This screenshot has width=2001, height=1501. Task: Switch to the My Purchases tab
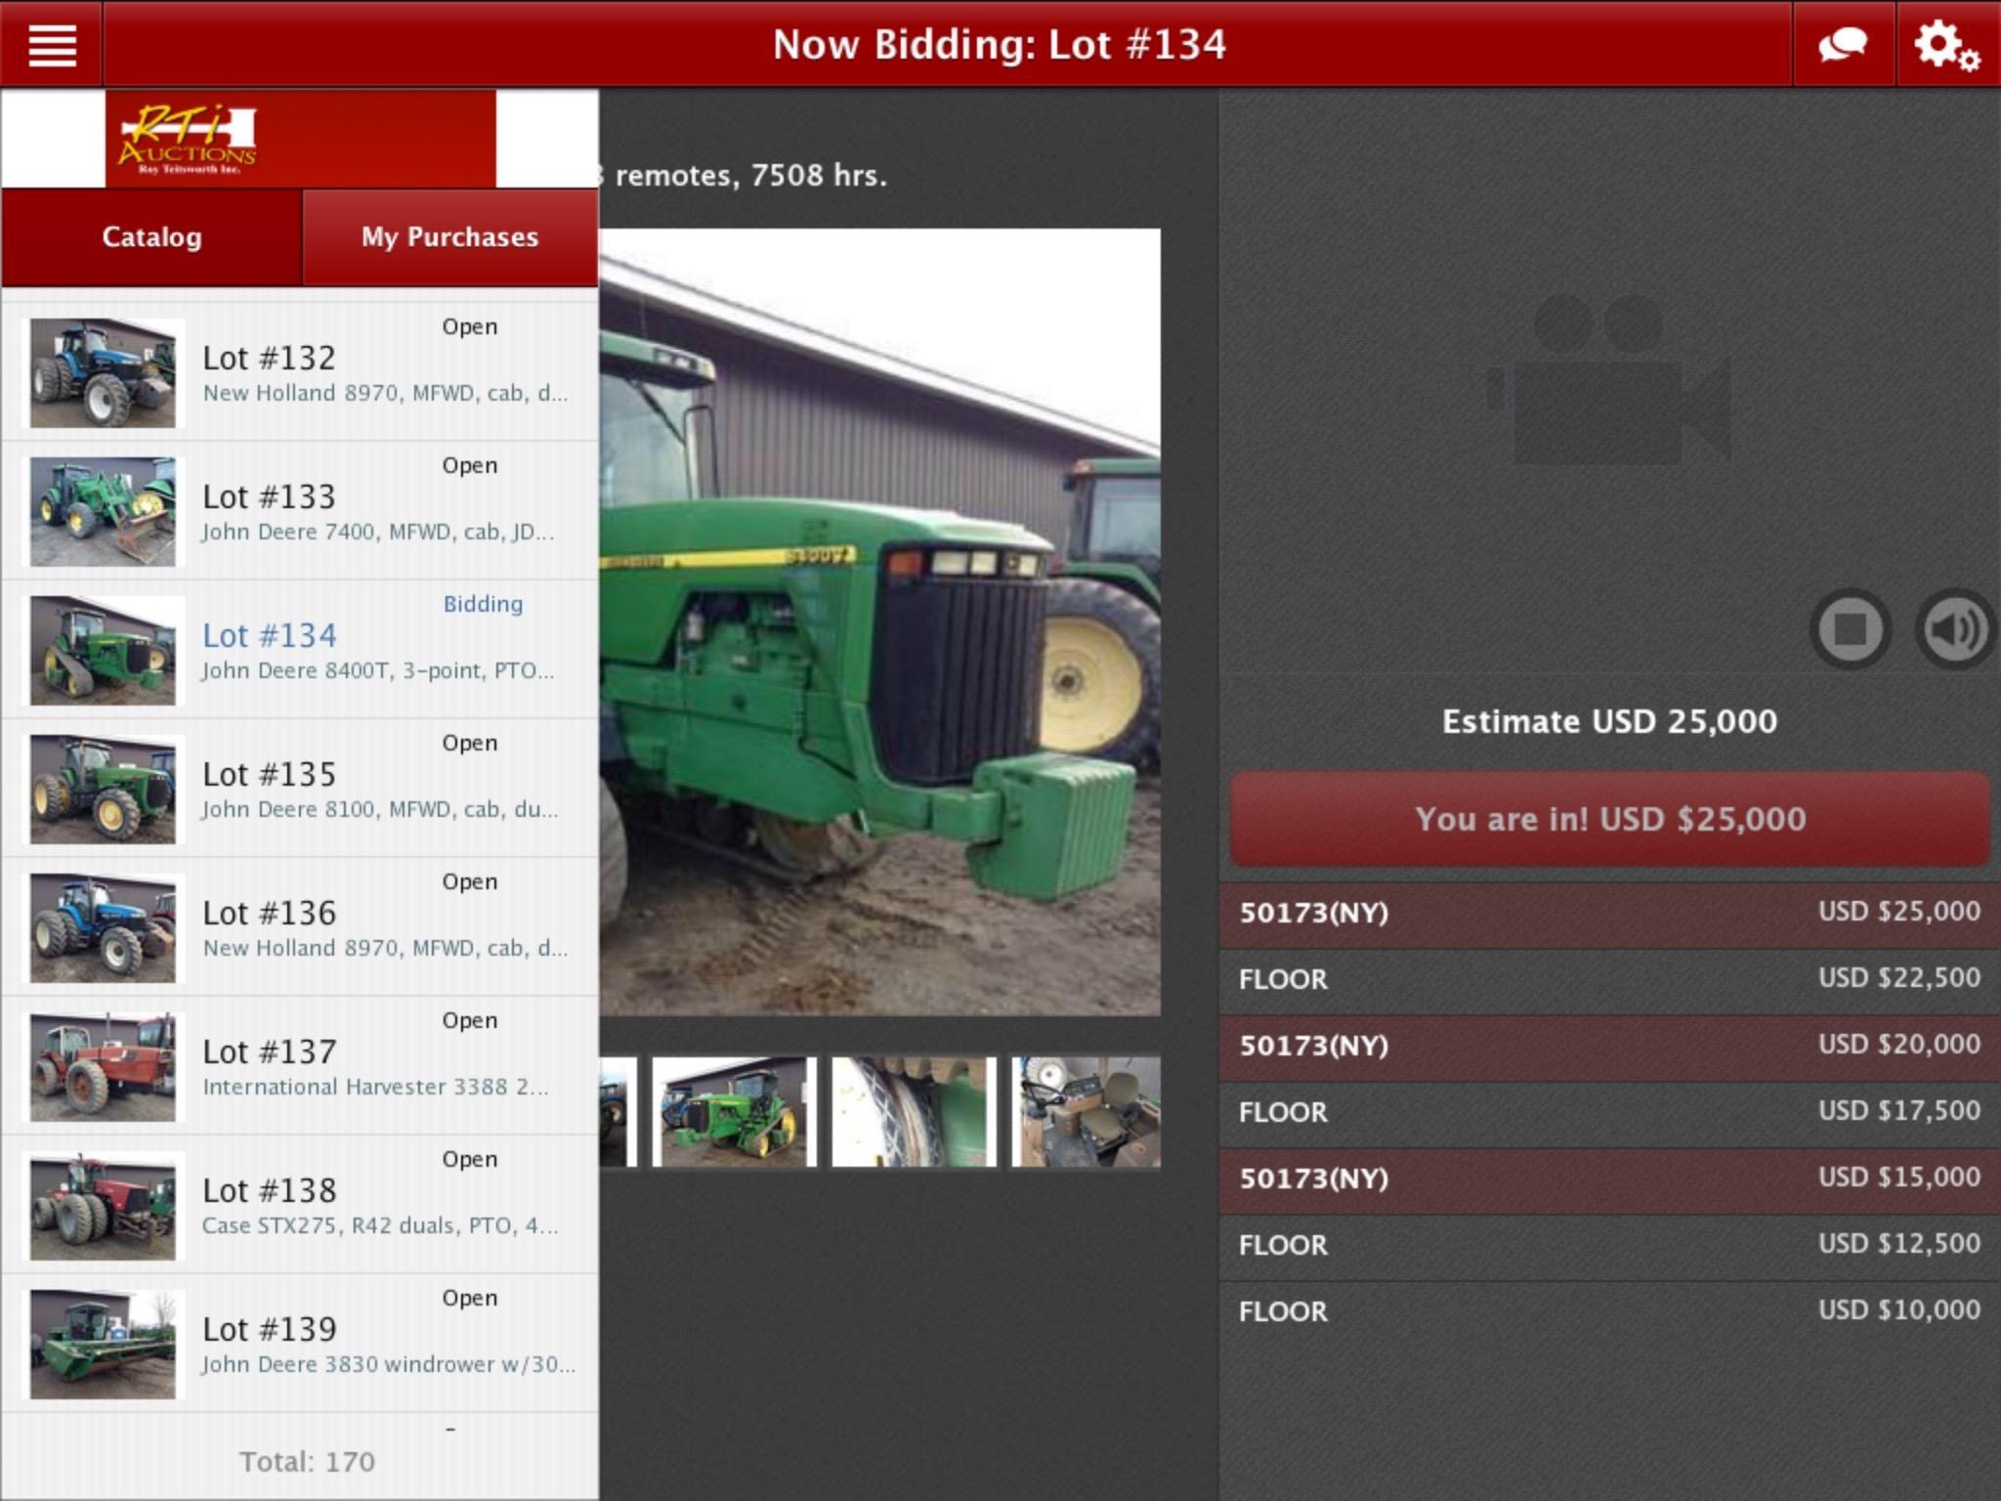[450, 237]
